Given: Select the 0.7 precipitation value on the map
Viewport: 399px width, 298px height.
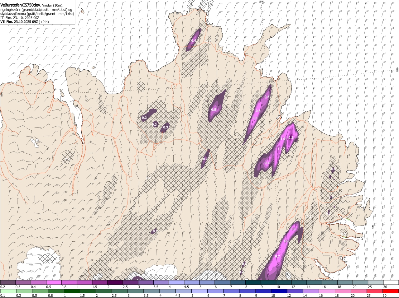Looking at the screenshot, I should 277,256.
